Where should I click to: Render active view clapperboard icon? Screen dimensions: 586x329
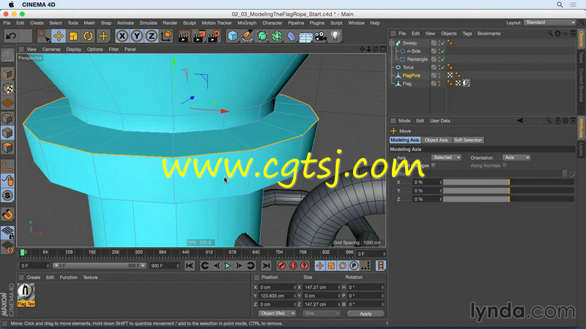184,36
